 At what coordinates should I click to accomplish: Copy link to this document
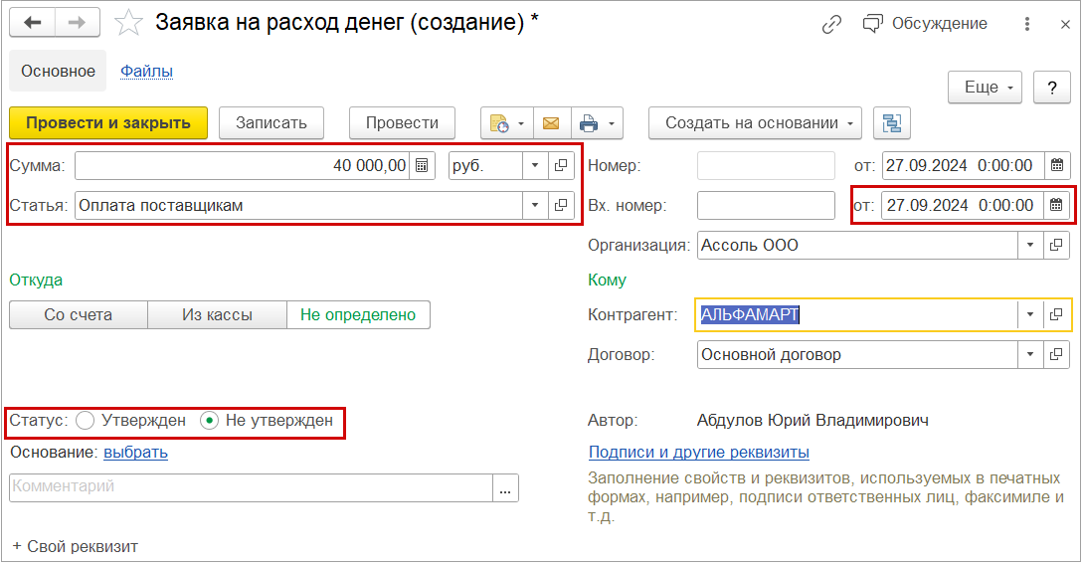(832, 24)
